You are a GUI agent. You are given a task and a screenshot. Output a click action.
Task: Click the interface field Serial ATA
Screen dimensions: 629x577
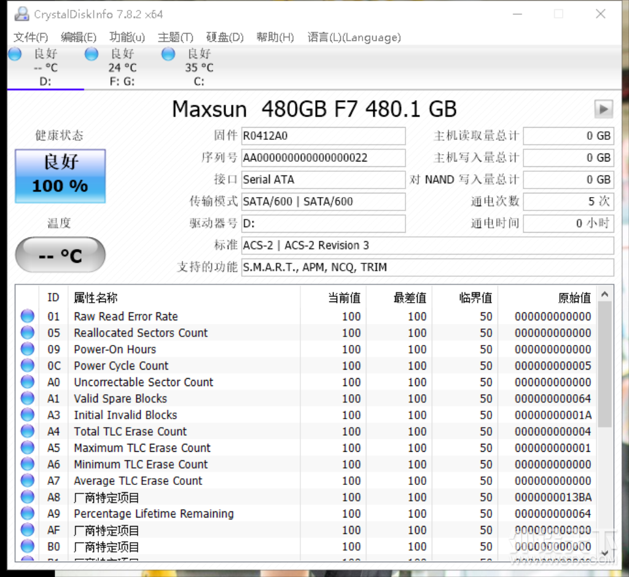click(323, 180)
